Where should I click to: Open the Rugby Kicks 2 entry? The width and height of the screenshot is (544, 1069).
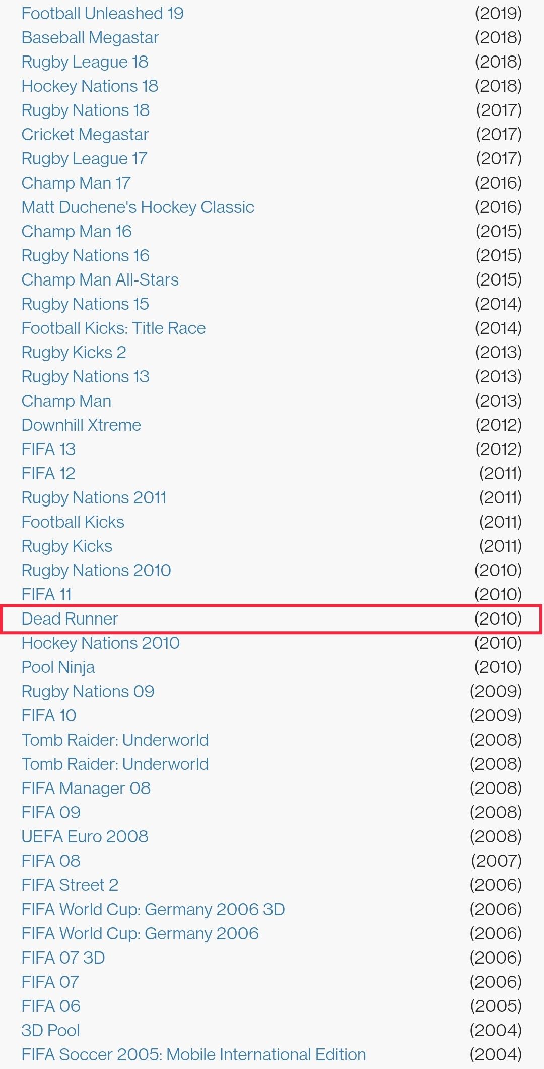(74, 353)
